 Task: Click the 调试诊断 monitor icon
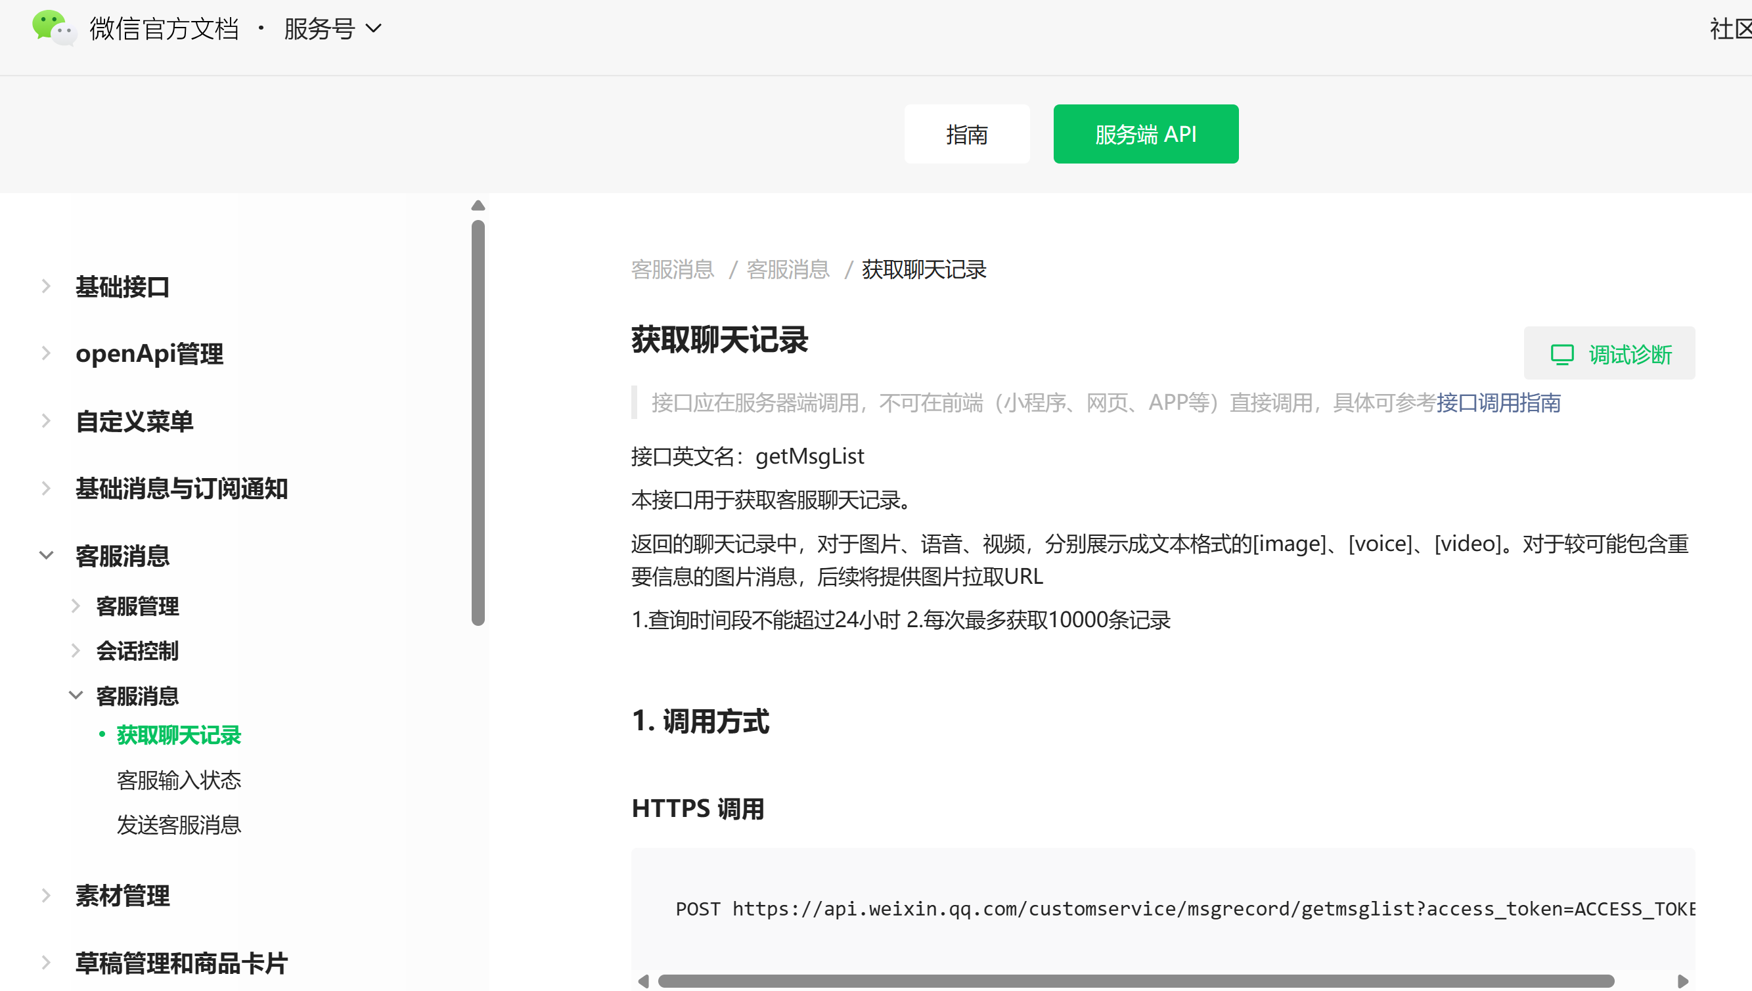click(1561, 354)
